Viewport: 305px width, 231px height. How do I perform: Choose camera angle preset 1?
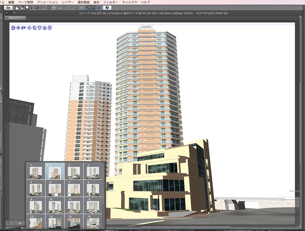click(x=36, y=171)
